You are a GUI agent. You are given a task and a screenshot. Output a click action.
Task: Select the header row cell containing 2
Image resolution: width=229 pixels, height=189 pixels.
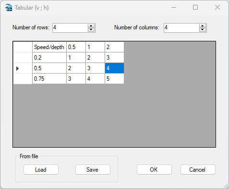(114, 47)
